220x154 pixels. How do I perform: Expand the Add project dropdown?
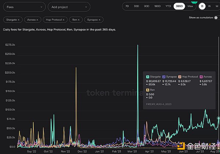pyautogui.click(x=69, y=7)
